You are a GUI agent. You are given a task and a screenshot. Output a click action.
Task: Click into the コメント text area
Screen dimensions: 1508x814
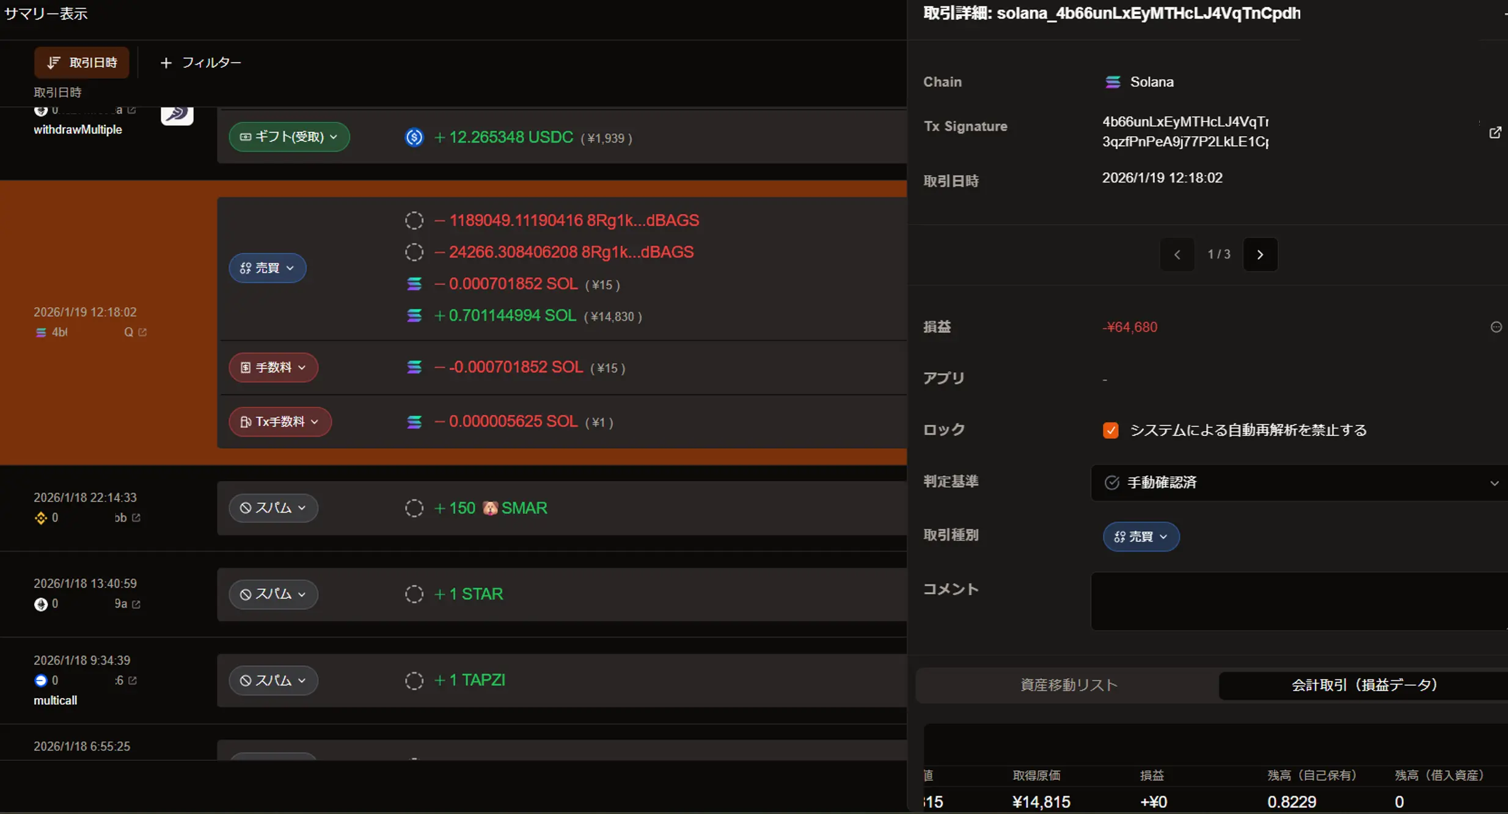click(1298, 601)
